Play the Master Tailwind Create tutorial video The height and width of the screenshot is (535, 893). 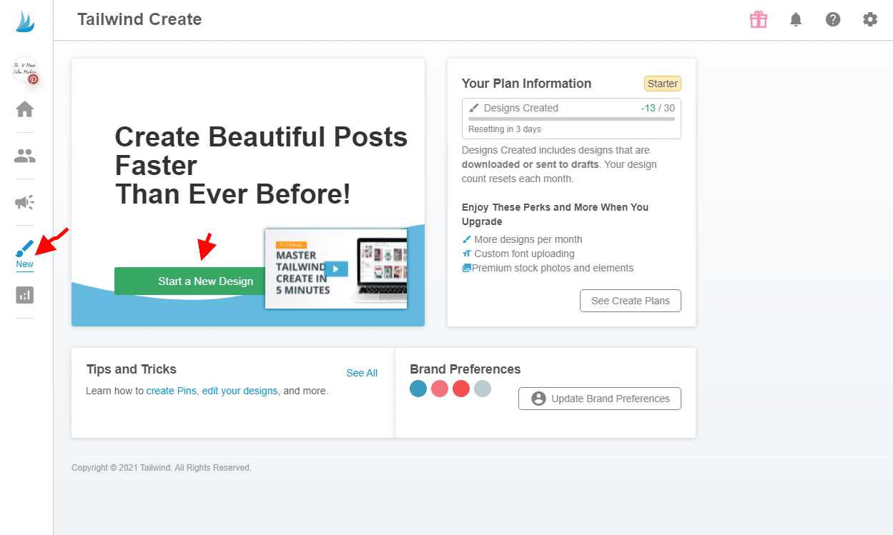click(x=335, y=269)
